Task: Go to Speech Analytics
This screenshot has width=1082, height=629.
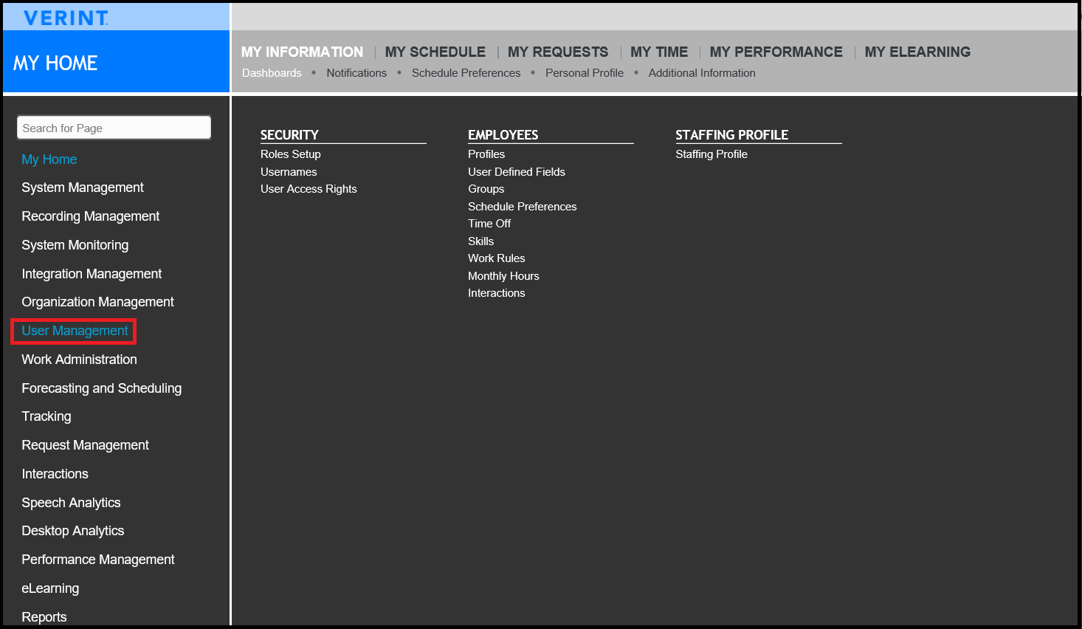Action: pos(71,503)
